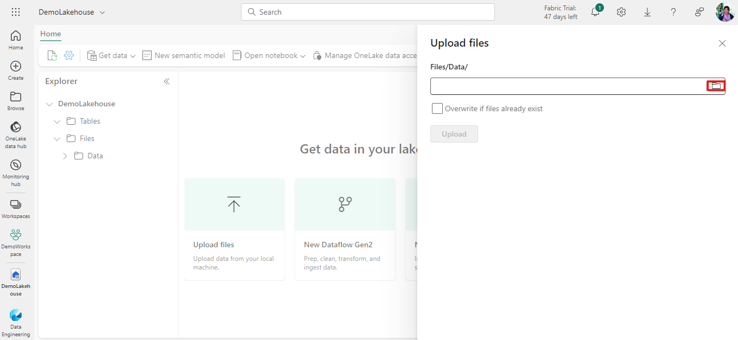Open OneLake data hub
738x340 pixels.
[x=16, y=135]
